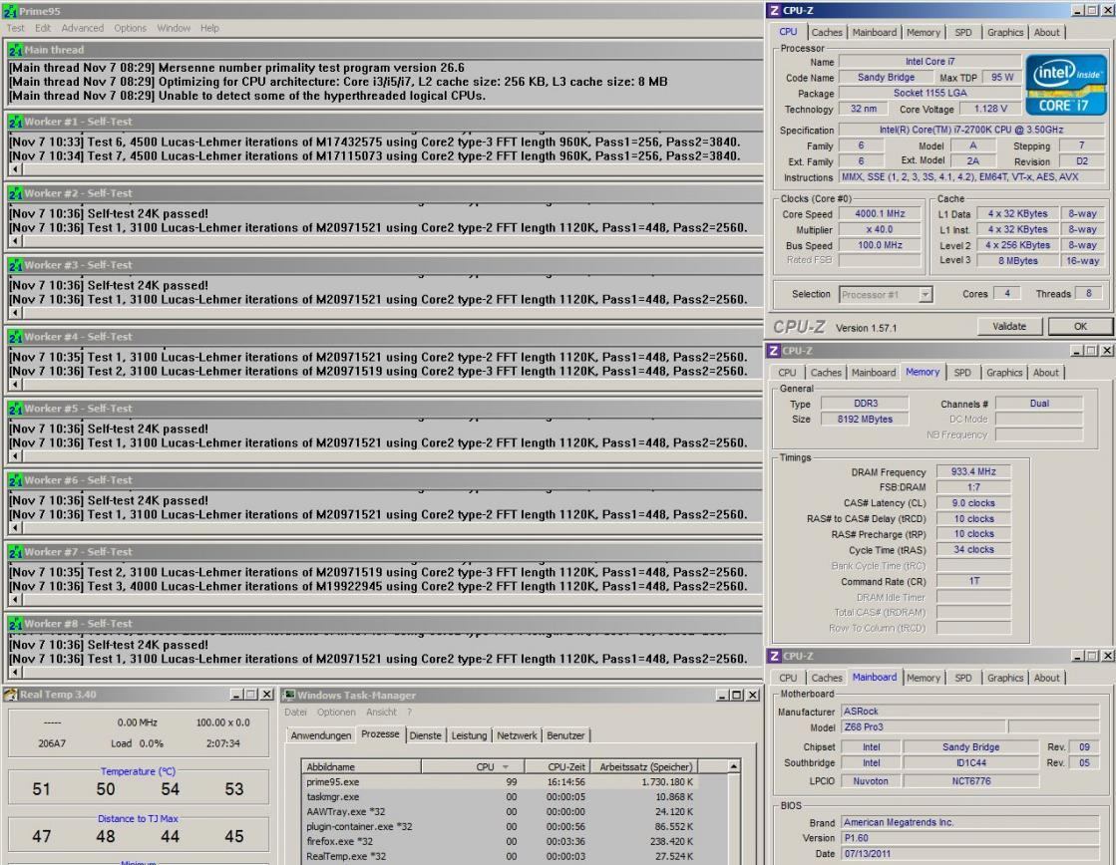Open the Processor #1 selection dropdown

[x=925, y=295]
